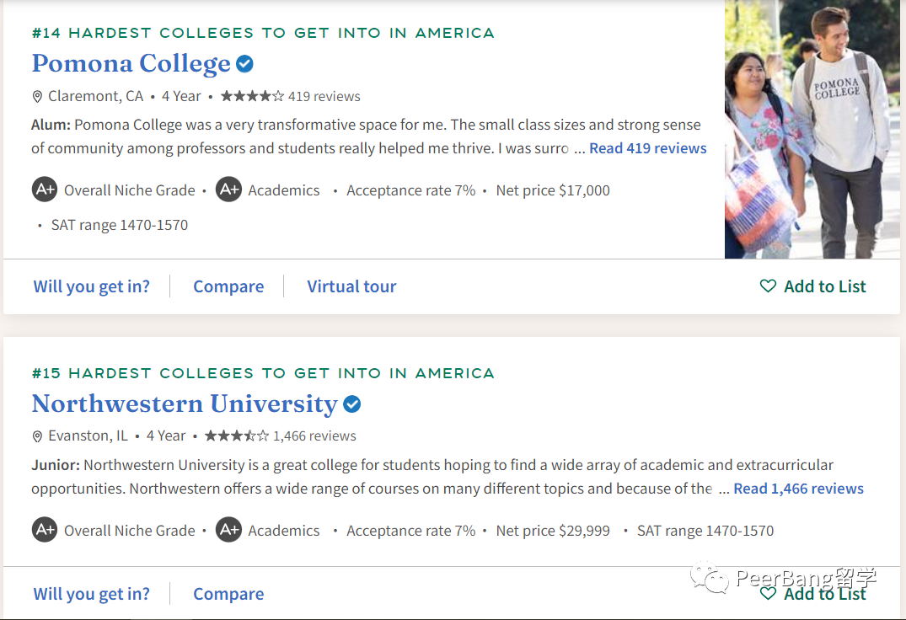The image size is (906, 620).
Task: Click location pin icon beside Evanston, IL
Action: pyautogui.click(x=37, y=436)
